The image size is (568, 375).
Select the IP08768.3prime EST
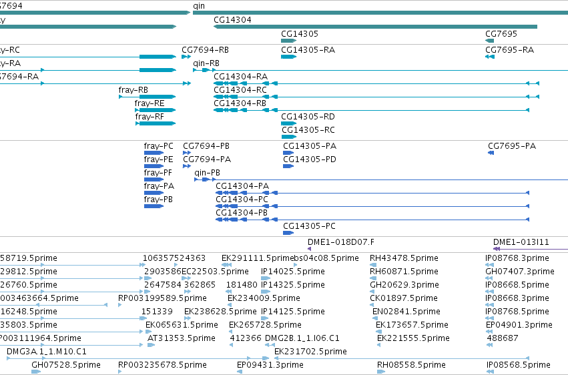click(489, 265)
